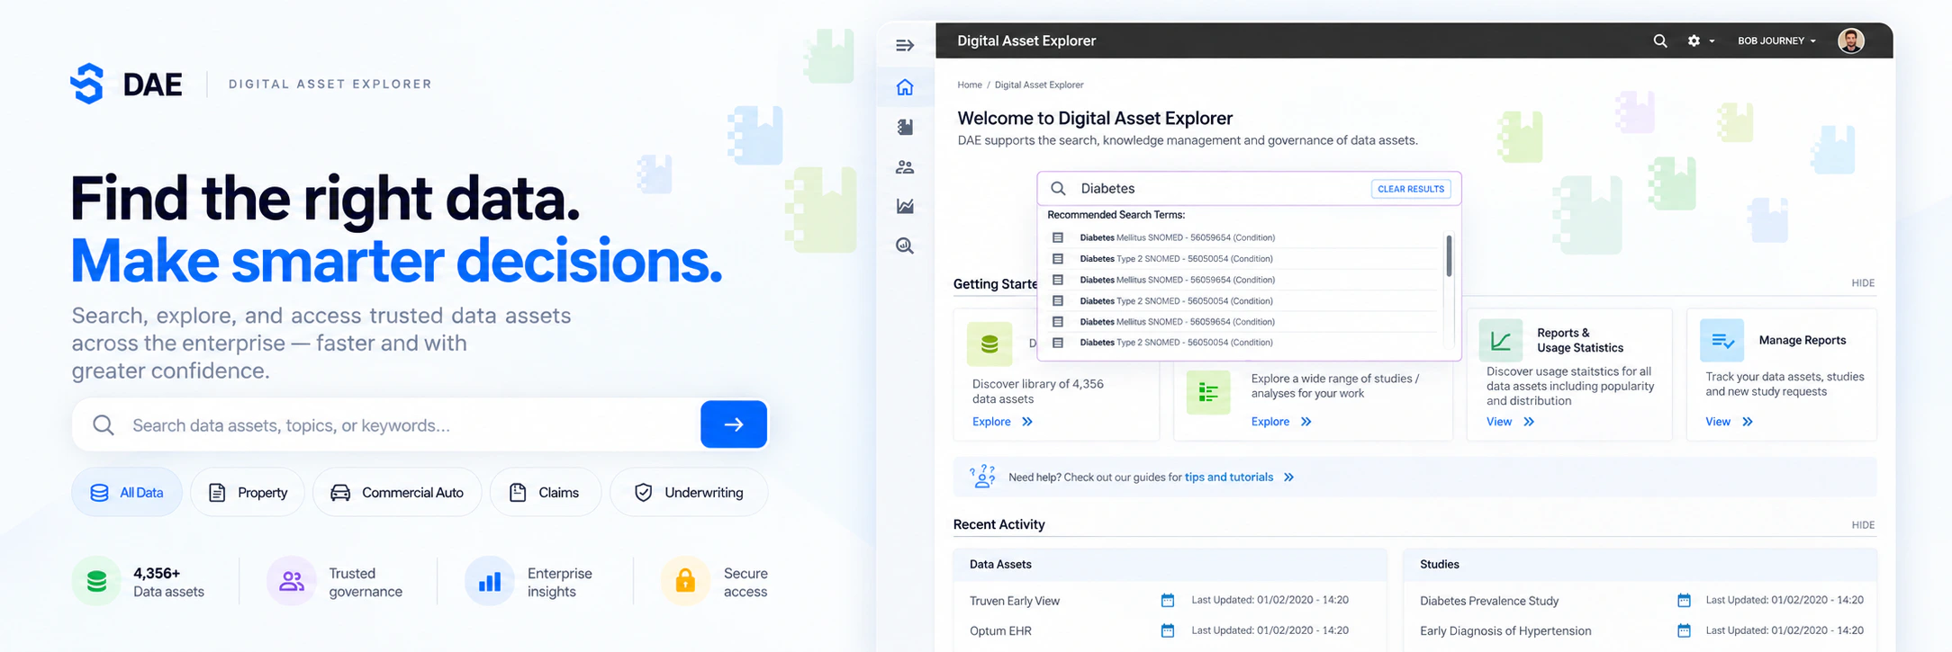Click the calendar icon beside Truven Early View
Image resolution: width=1952 pixels, height=652 pixels.
point(1168,600)
